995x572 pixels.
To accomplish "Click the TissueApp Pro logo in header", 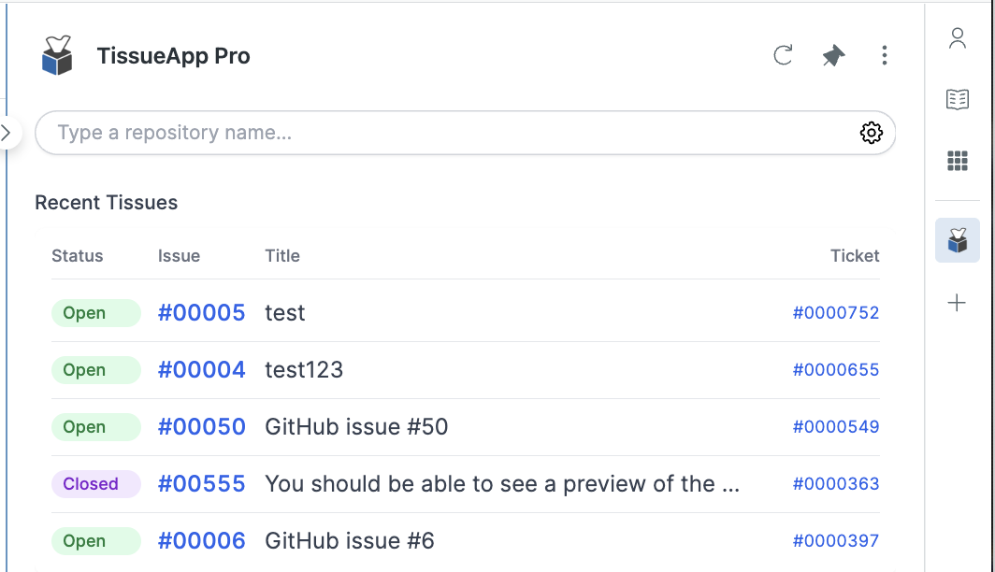I will click(x=57, y=55).
